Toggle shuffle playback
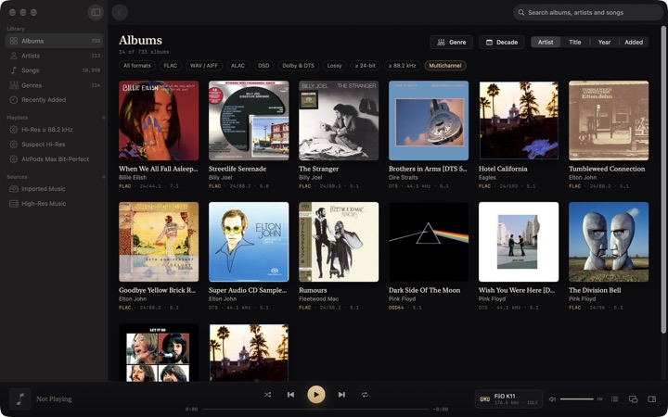 [x=267, y=395]
